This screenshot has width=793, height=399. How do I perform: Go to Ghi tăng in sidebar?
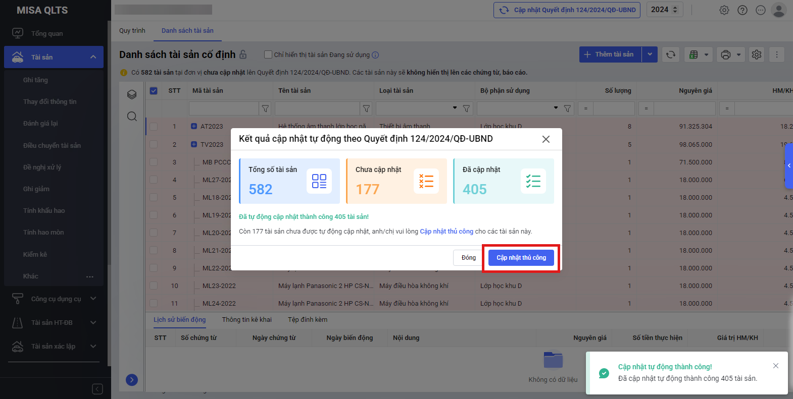click(x=35, y=80)
